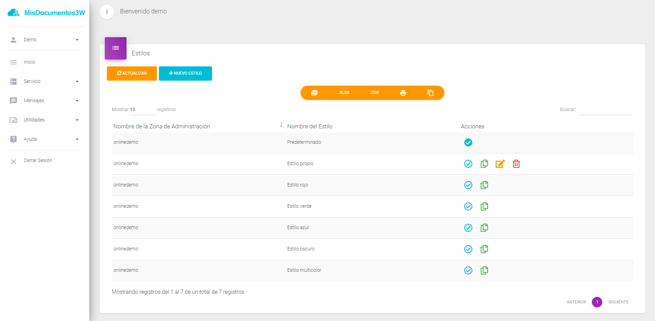Select Cerrar Sesión in the sidebar
This screenshot has height=321, width=655.
[x=38, y=161]
